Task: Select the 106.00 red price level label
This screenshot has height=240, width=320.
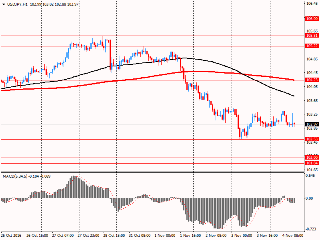Action: (312, 19)
